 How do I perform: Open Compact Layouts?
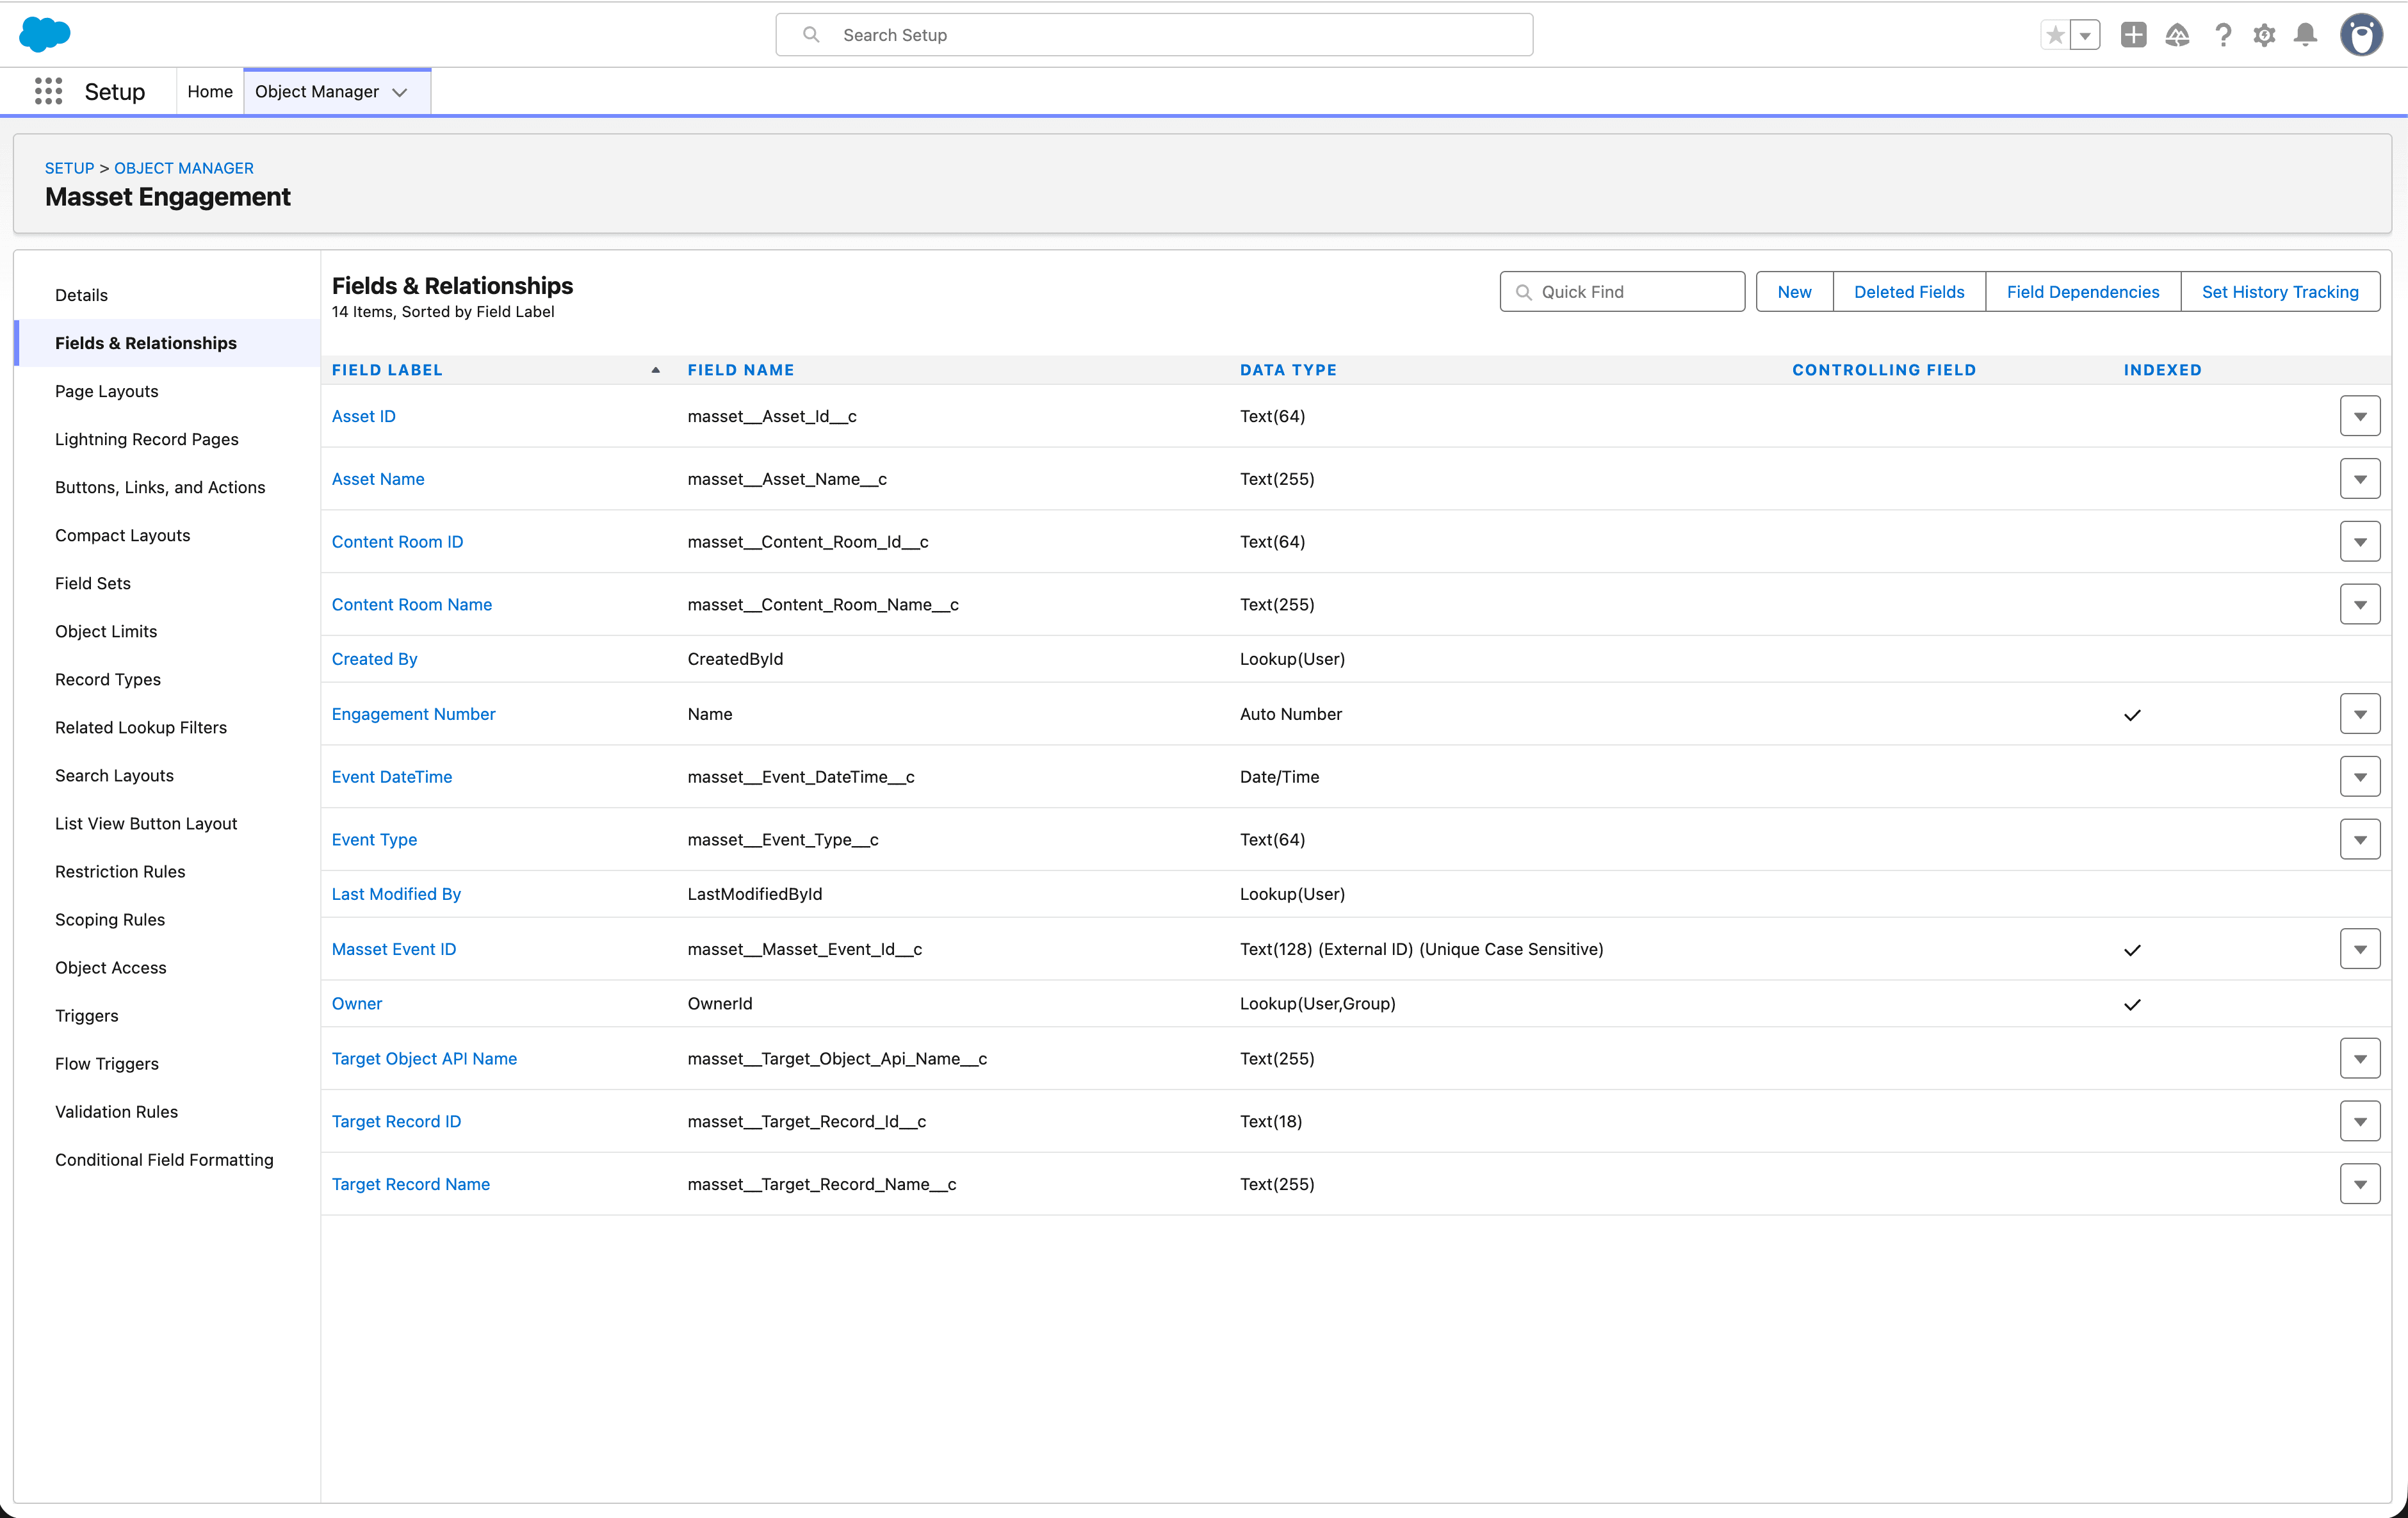coord(123,535)
